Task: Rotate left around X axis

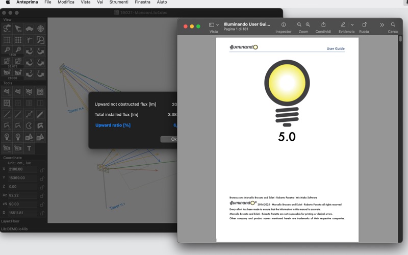Action: click(29, 51)
